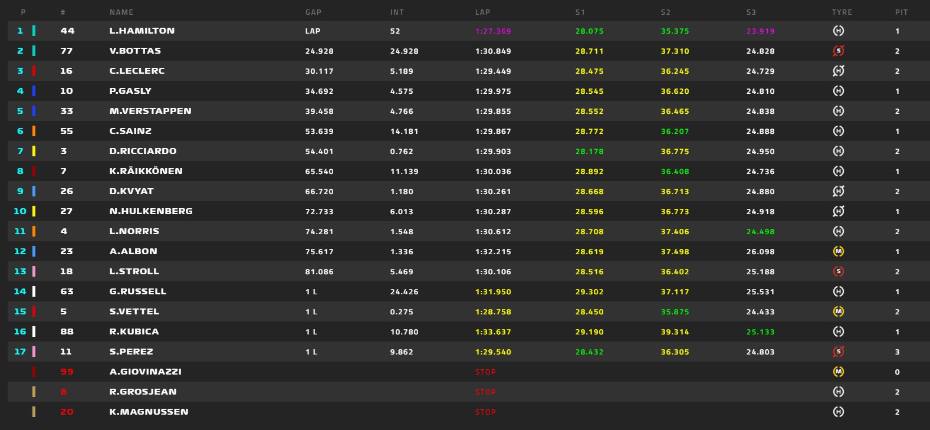The image size is (930, 430).
Task: Click Leclerc's used hard tyre icon
Action: click(x=838, y=71)
